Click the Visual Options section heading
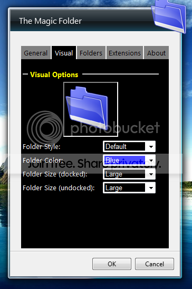This screenshot has height=289, width=192. tap(54, 74)
